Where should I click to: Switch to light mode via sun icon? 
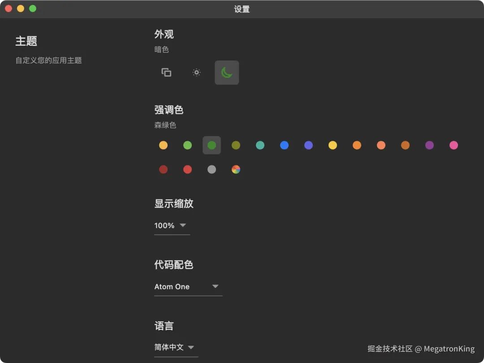196,72
